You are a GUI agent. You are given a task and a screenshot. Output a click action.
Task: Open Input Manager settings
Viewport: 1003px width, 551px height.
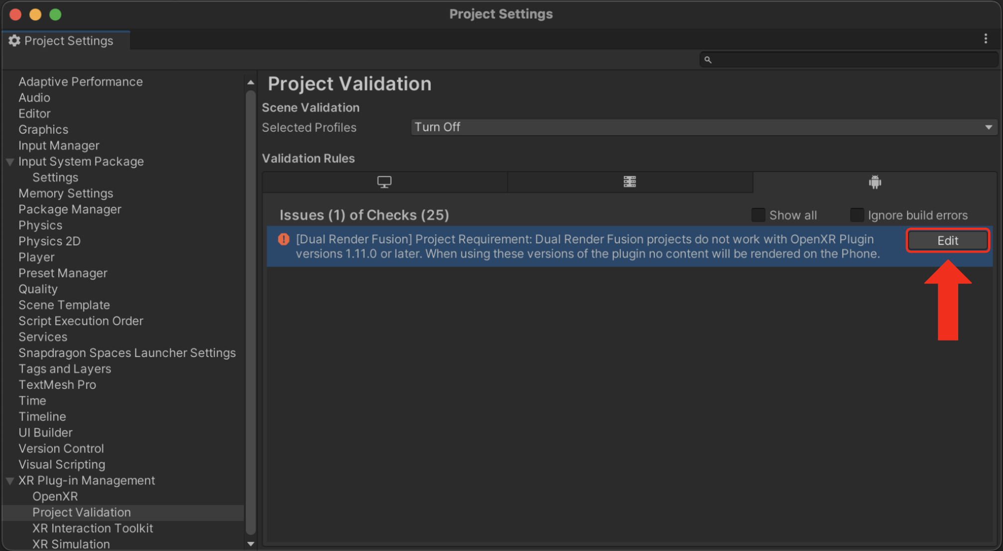coord(59,145)
